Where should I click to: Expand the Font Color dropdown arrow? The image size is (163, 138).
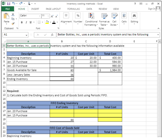pos(57,22)
